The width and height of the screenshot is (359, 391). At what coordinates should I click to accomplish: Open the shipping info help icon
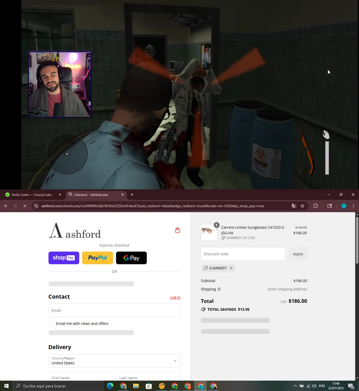pos(219,289)
